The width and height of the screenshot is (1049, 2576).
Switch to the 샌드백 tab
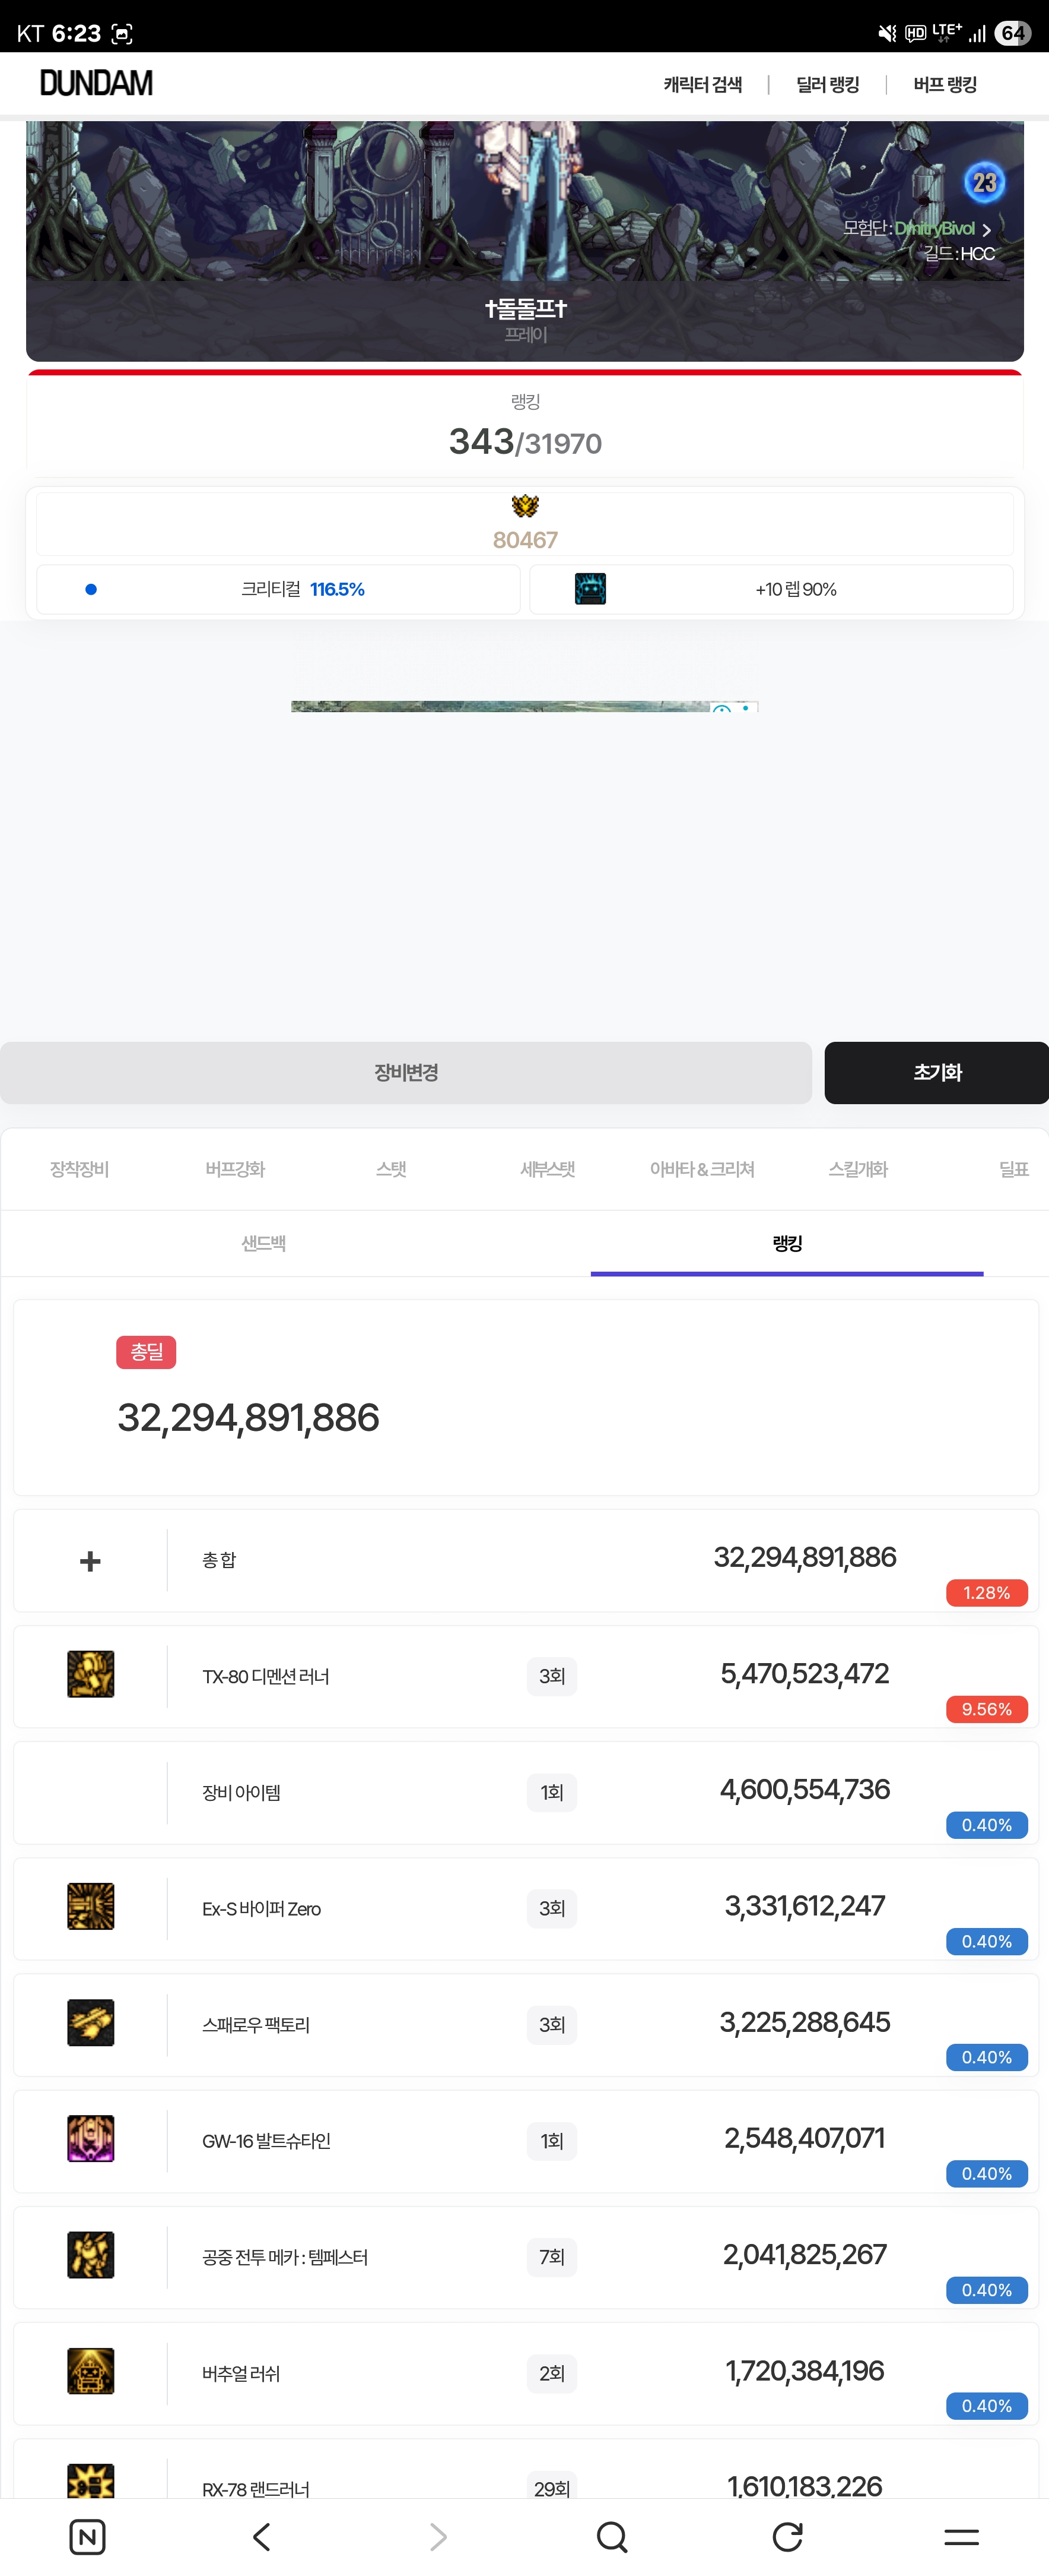coord(264,1243)
